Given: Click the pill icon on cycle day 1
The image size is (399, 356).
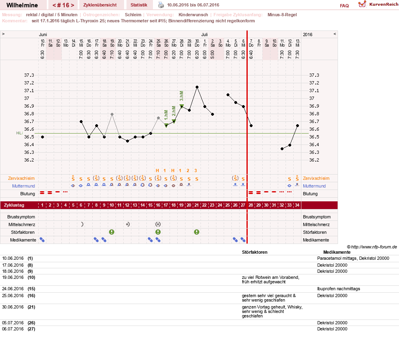Looking at the screenshot, I should (42, 240).
